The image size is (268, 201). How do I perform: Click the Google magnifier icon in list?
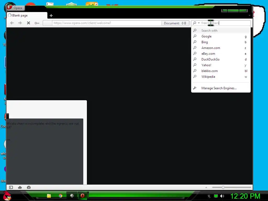(195, 36)
